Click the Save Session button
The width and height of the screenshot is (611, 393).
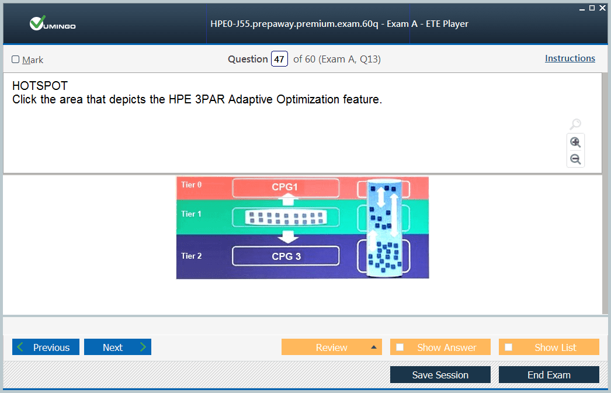click(x=440, y=375)
